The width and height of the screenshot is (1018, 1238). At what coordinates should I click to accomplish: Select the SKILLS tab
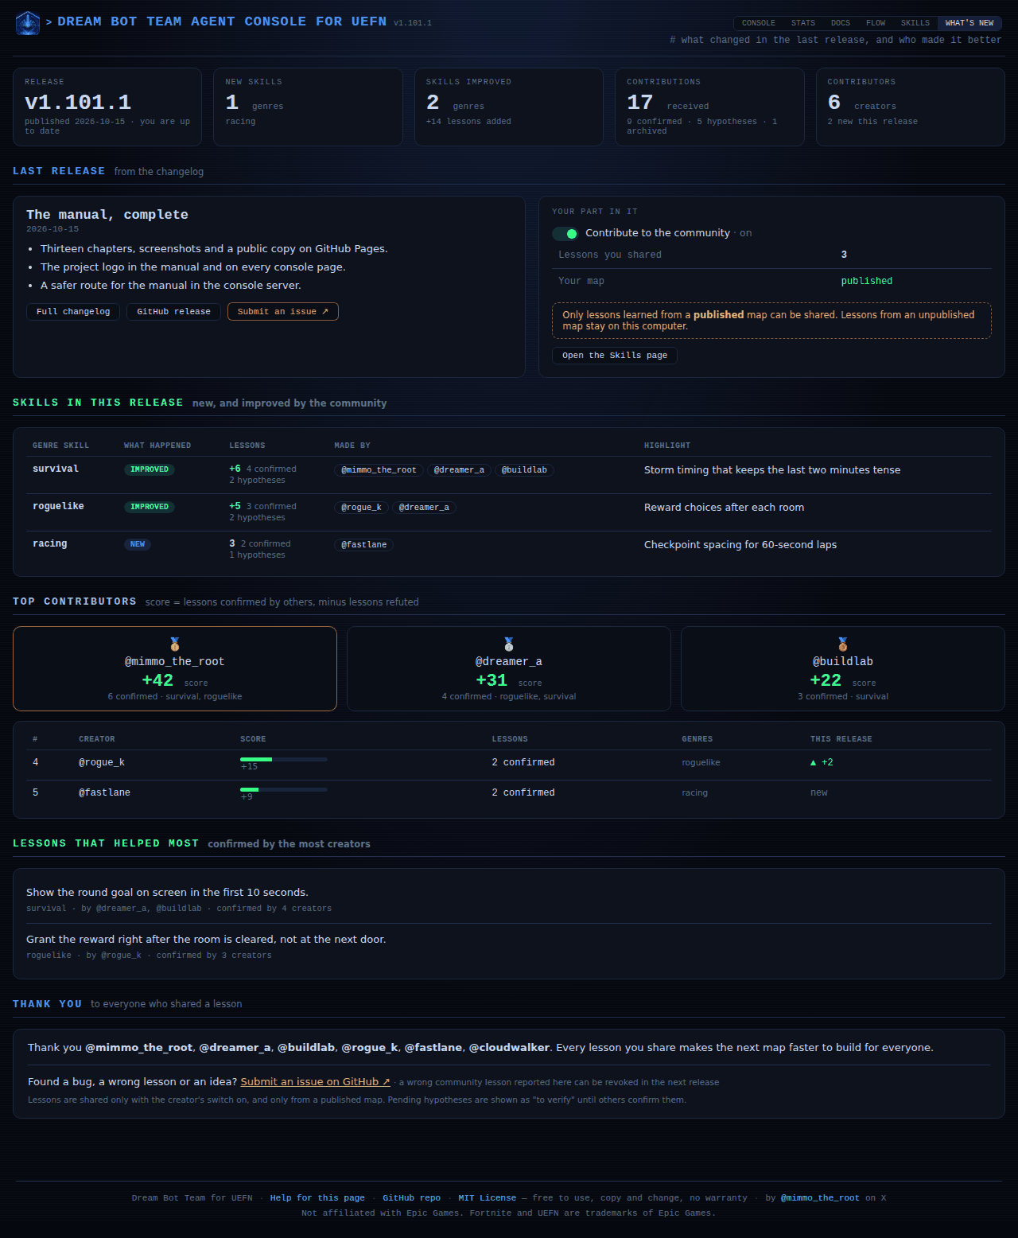915,23
